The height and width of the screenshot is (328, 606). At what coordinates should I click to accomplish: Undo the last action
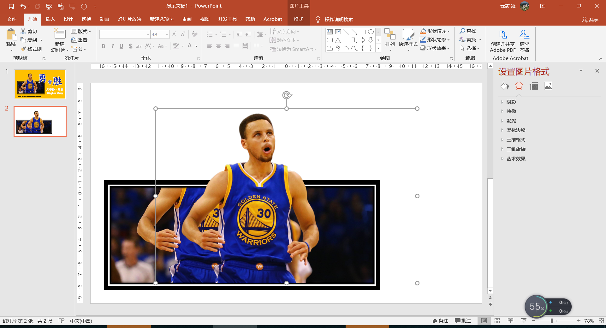tap(23, 6)
